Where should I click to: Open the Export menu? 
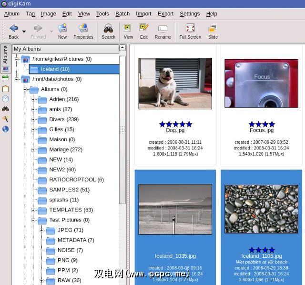click(x=165, y=14)
